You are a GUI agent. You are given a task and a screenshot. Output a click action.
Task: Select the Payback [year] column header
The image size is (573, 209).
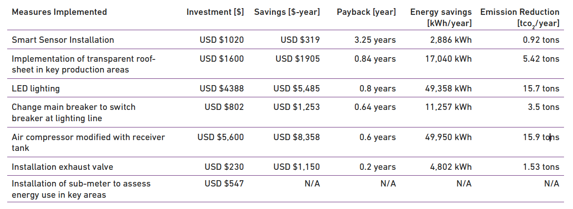point(366,12)
